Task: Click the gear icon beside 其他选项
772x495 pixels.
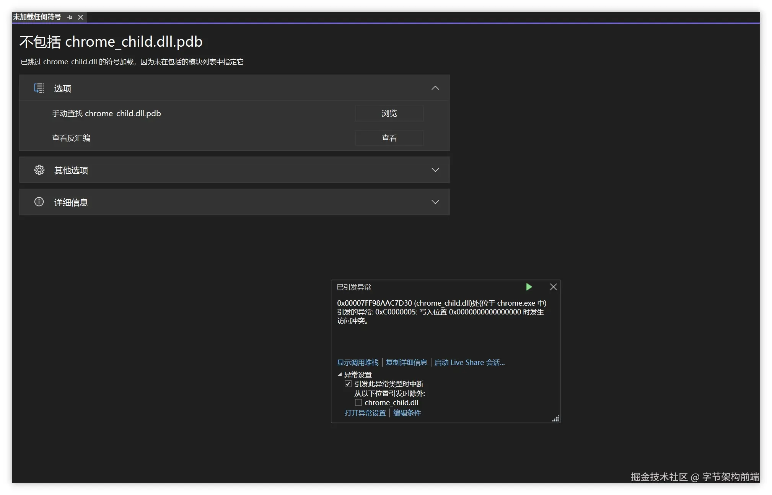Action: pyautogui.click(x=39, y=170)
